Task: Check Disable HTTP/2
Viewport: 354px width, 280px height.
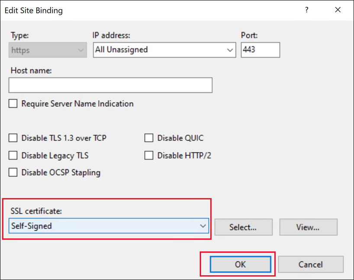Action: click(149, 155)
